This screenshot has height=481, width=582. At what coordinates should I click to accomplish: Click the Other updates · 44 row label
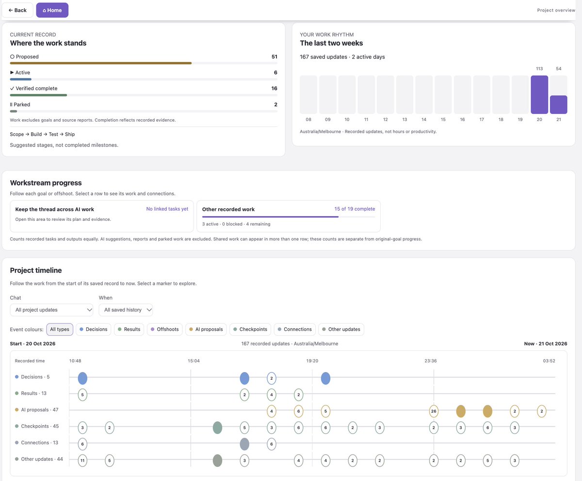39,459
